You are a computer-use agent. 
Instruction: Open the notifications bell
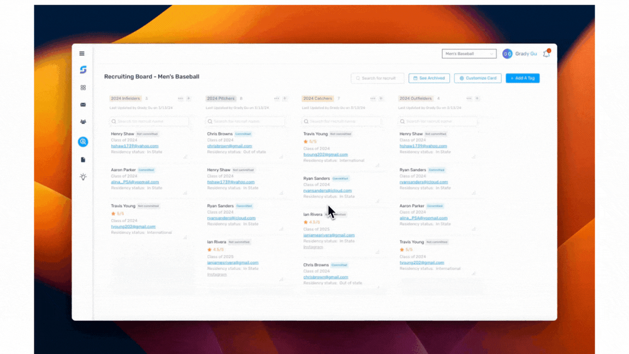pos(547,54)
